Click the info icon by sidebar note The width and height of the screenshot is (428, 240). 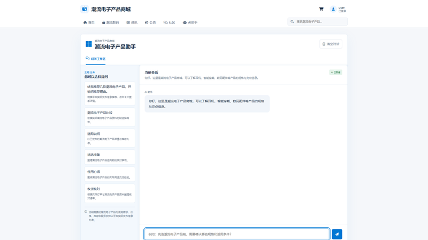click(x=86, y=212)
